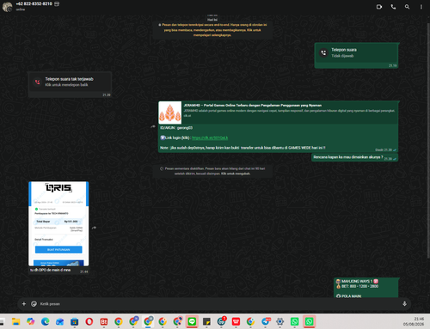Viewport: 430px width, 329px height.
Task: Open File Explorer from the taskbar
Action: point(15,321)
